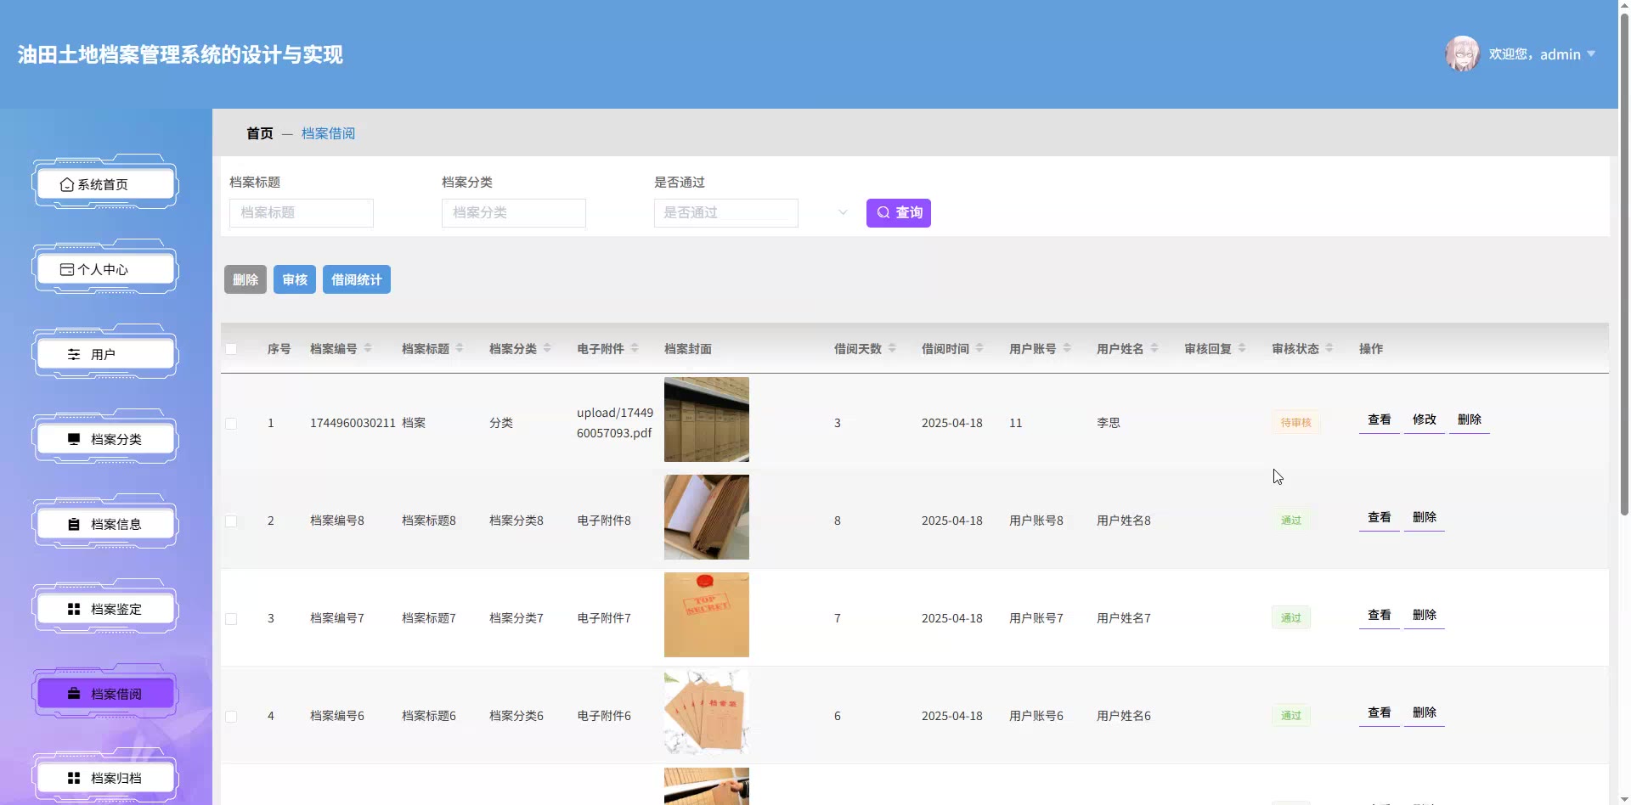
Task: Open 档案信息 in the sidebar
Action: point(105,524)
